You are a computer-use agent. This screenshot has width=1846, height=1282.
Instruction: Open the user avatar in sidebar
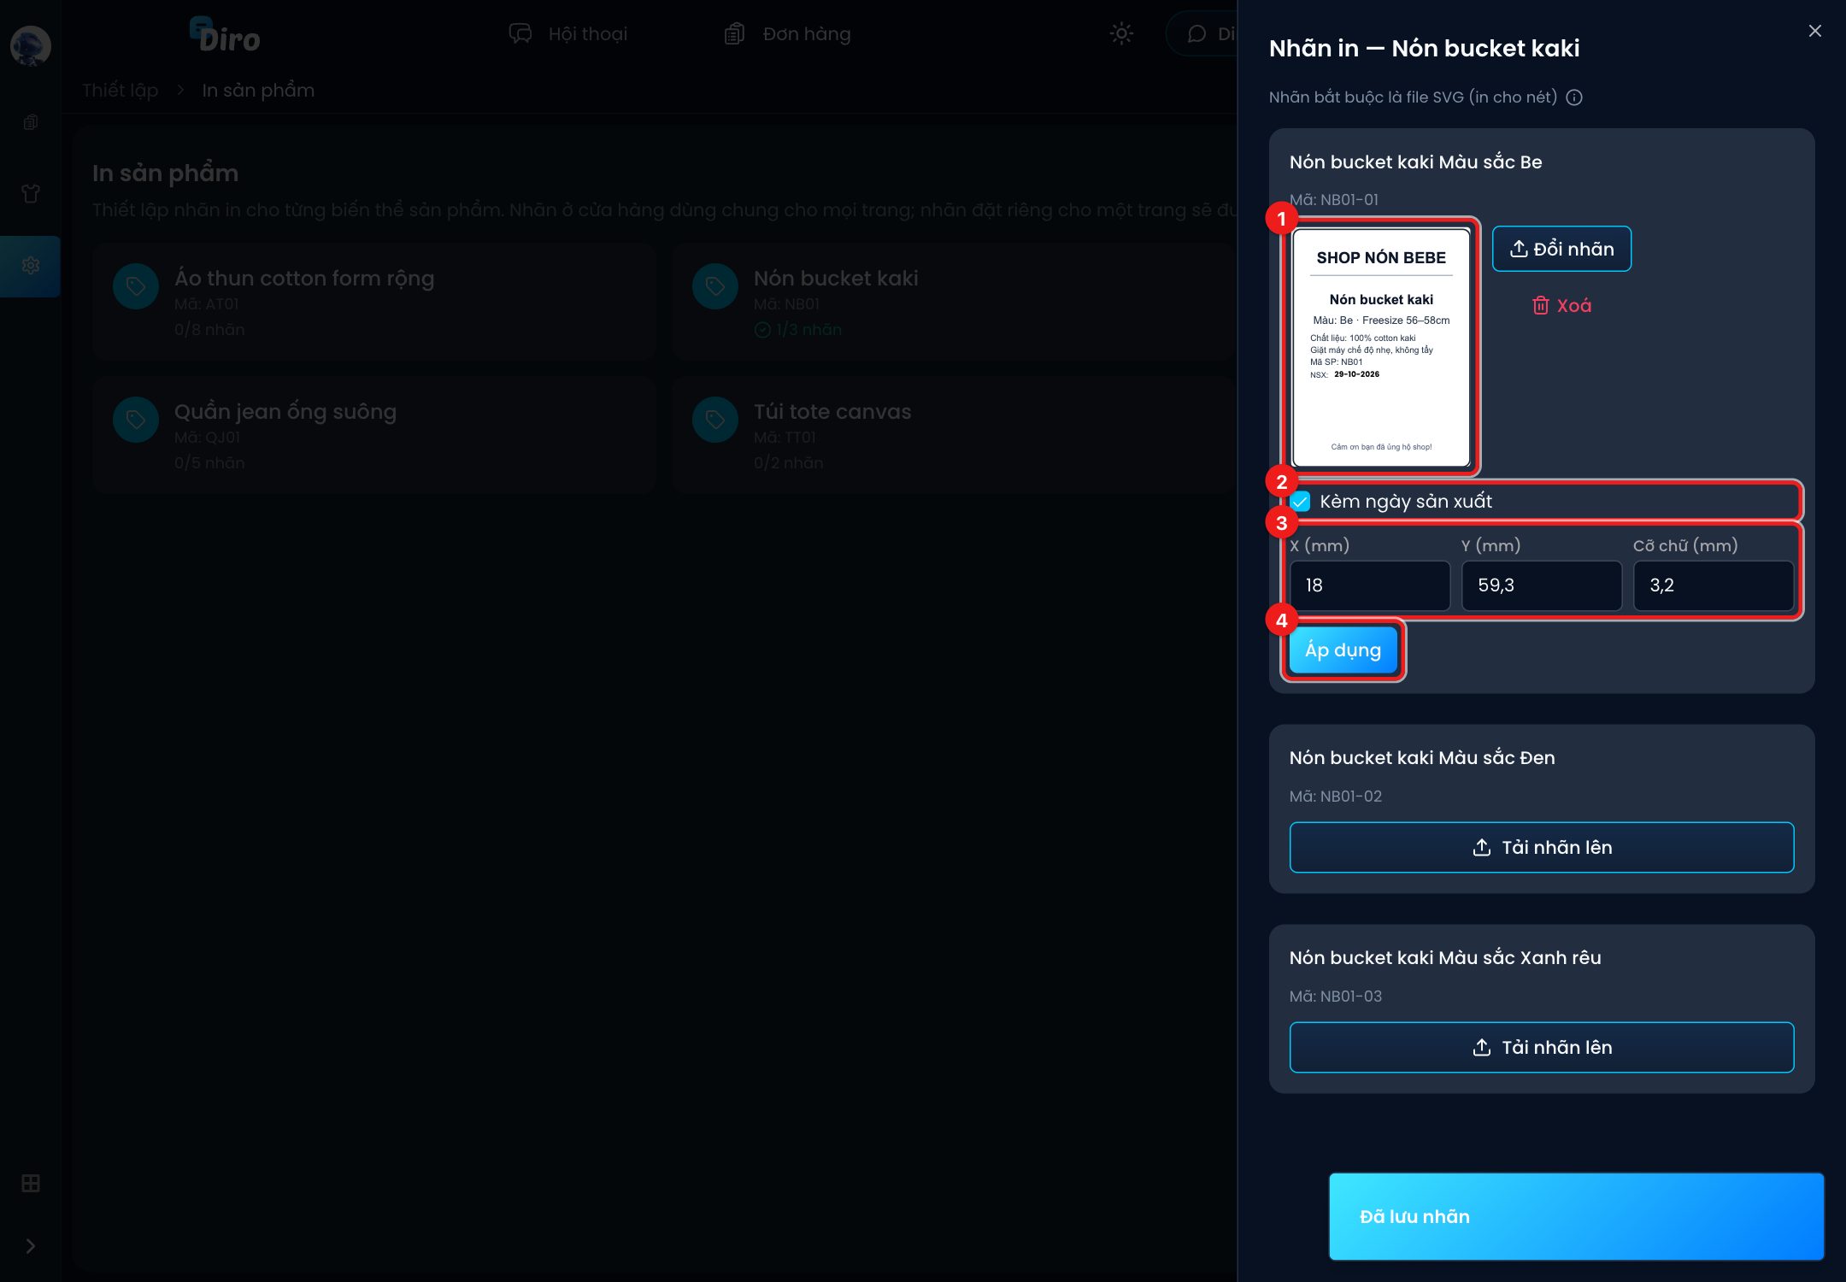tap(31, 45)
